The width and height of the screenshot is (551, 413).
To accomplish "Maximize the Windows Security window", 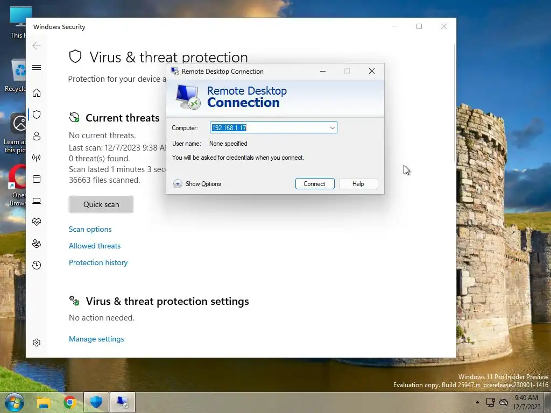I will coord(419,27).
